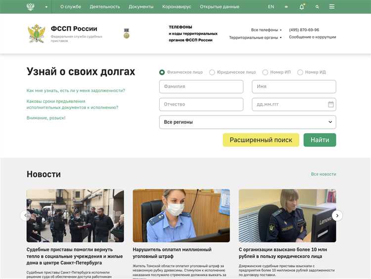This screenshot has width=371, height=279.
Task: Click the medal icon in the header
Action: [127, 33]
